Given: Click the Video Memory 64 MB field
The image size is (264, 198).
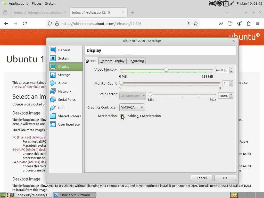Looking at the screenshot, I should (x=222, y=70).
